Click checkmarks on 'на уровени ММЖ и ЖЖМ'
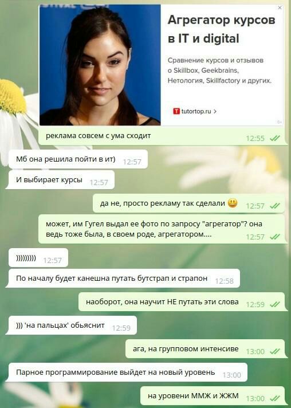Screen dimensions: 291x408 click(x=275, y=398)
